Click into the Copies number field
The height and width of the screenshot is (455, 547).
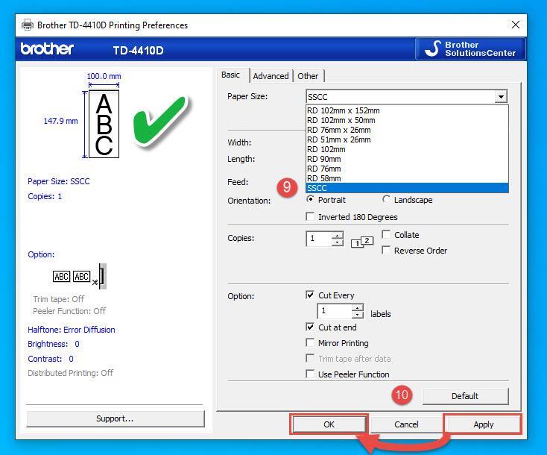click(x=319, y=239)
